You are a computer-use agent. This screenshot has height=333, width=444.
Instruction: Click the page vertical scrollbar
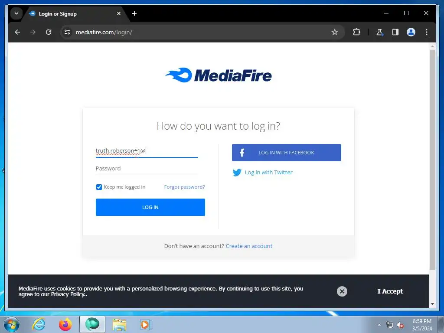(x=432, y=160)
